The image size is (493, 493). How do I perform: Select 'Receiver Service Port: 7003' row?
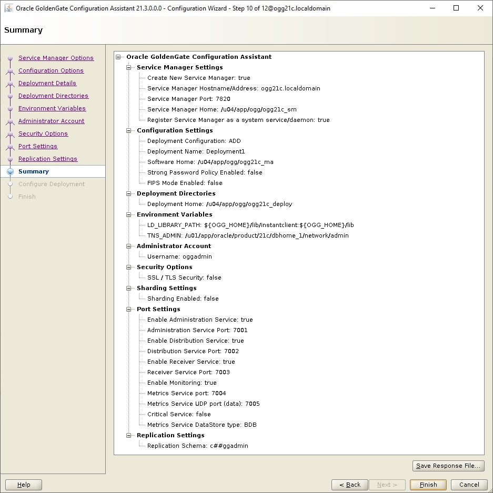[188, 372]
